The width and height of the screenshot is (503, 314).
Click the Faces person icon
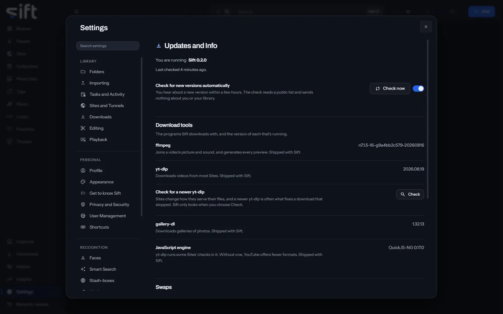coord(83,258)
